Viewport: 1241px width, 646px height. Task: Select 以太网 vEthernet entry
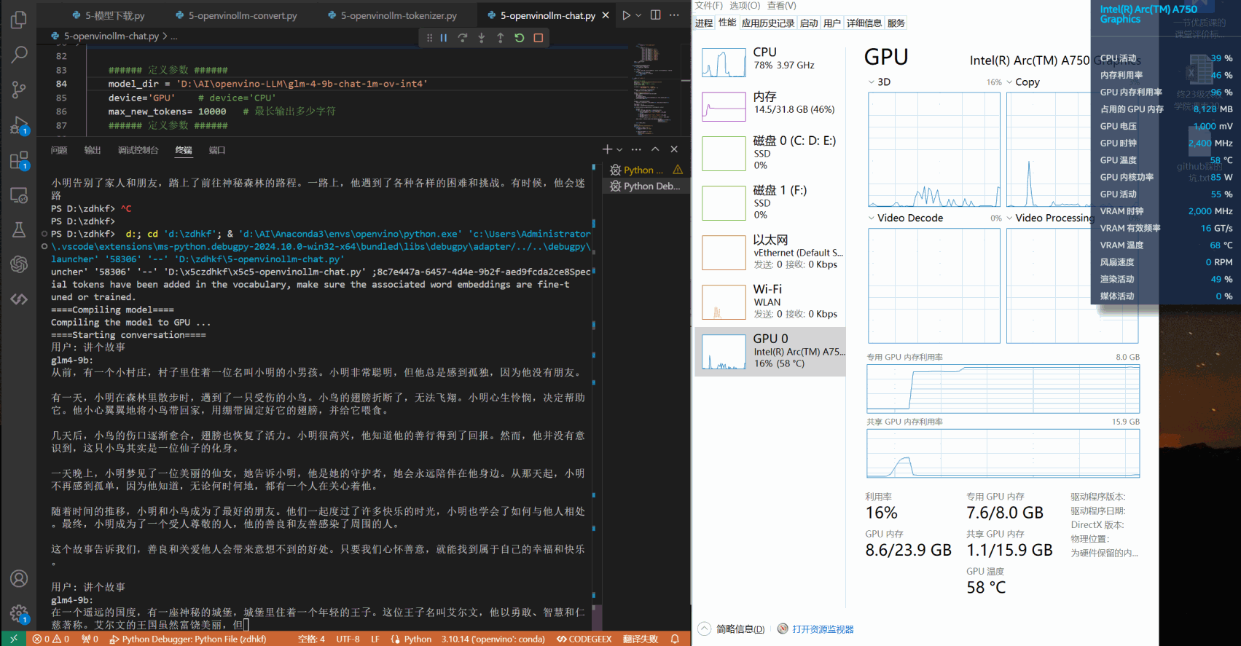(x=770, y=252)
